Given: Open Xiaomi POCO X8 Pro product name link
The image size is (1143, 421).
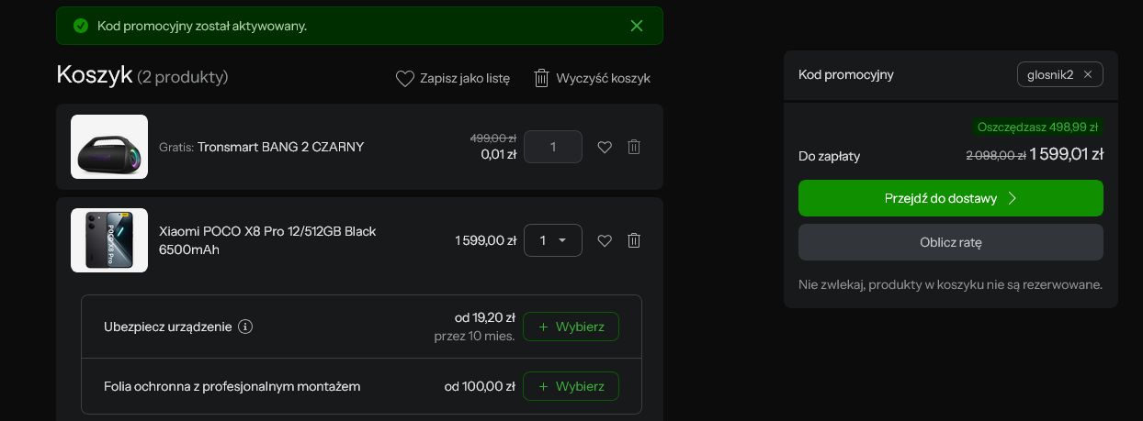Looking at the screenshot, I should 267,240.
